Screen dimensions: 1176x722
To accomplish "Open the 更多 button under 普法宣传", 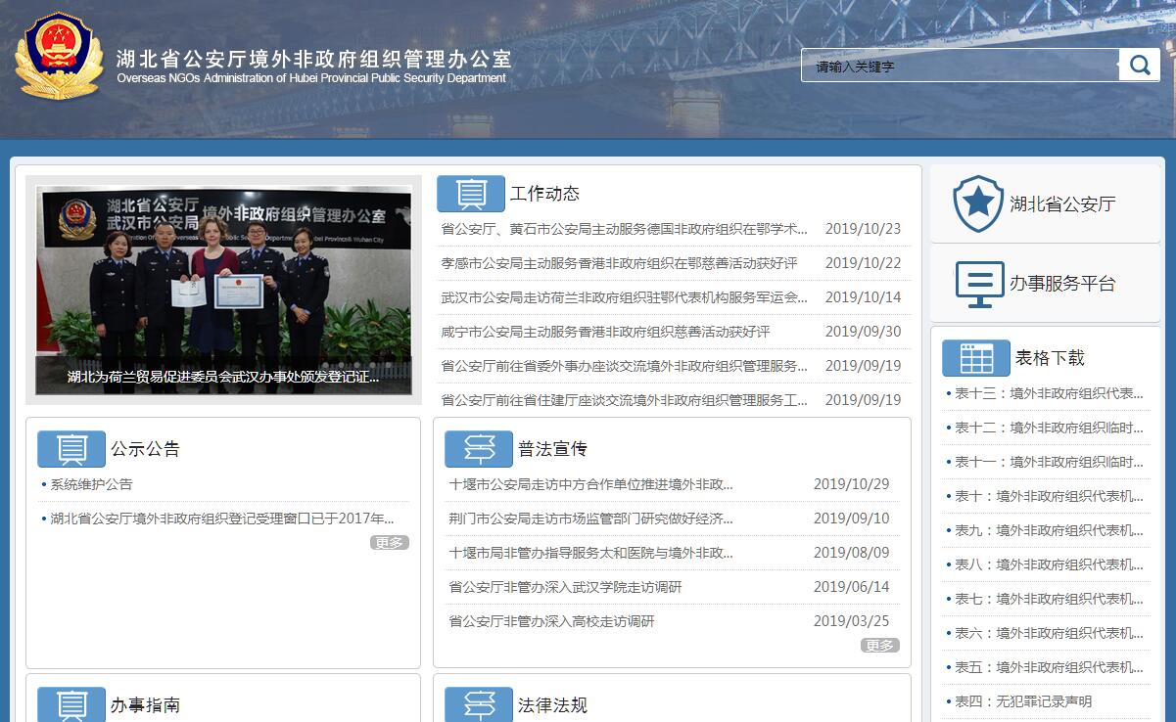I will click(879, 646).
